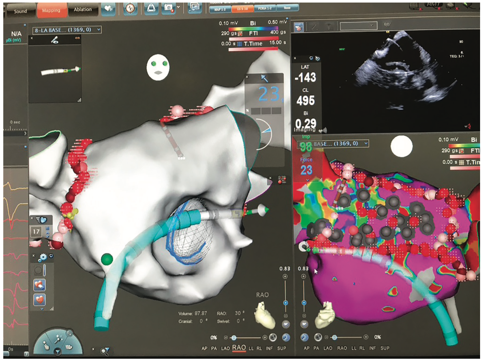The width and height of the screenshot is (483, 362).
Task: Click left map transparency slider handle
Action: [234, 338]
